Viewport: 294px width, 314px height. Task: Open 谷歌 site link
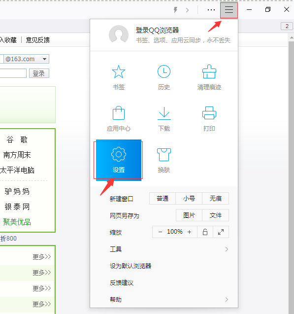pos(17,140)
